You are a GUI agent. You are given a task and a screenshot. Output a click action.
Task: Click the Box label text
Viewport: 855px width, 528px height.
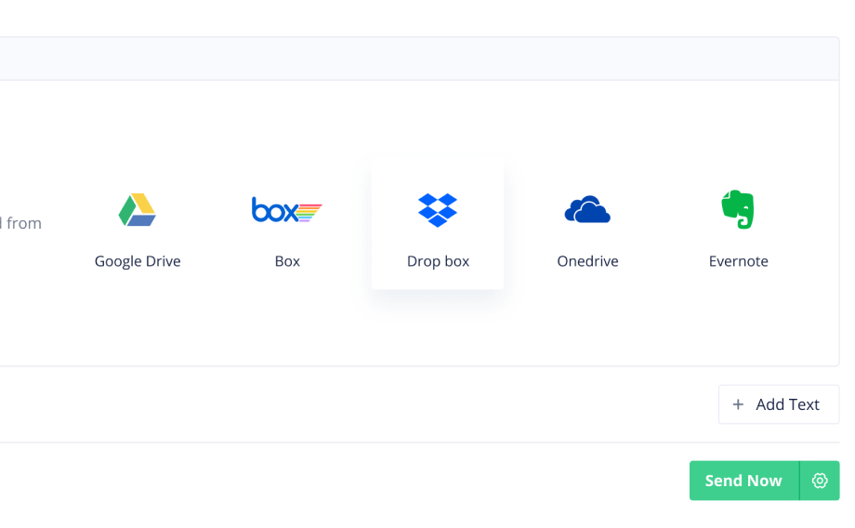(287, 261)
